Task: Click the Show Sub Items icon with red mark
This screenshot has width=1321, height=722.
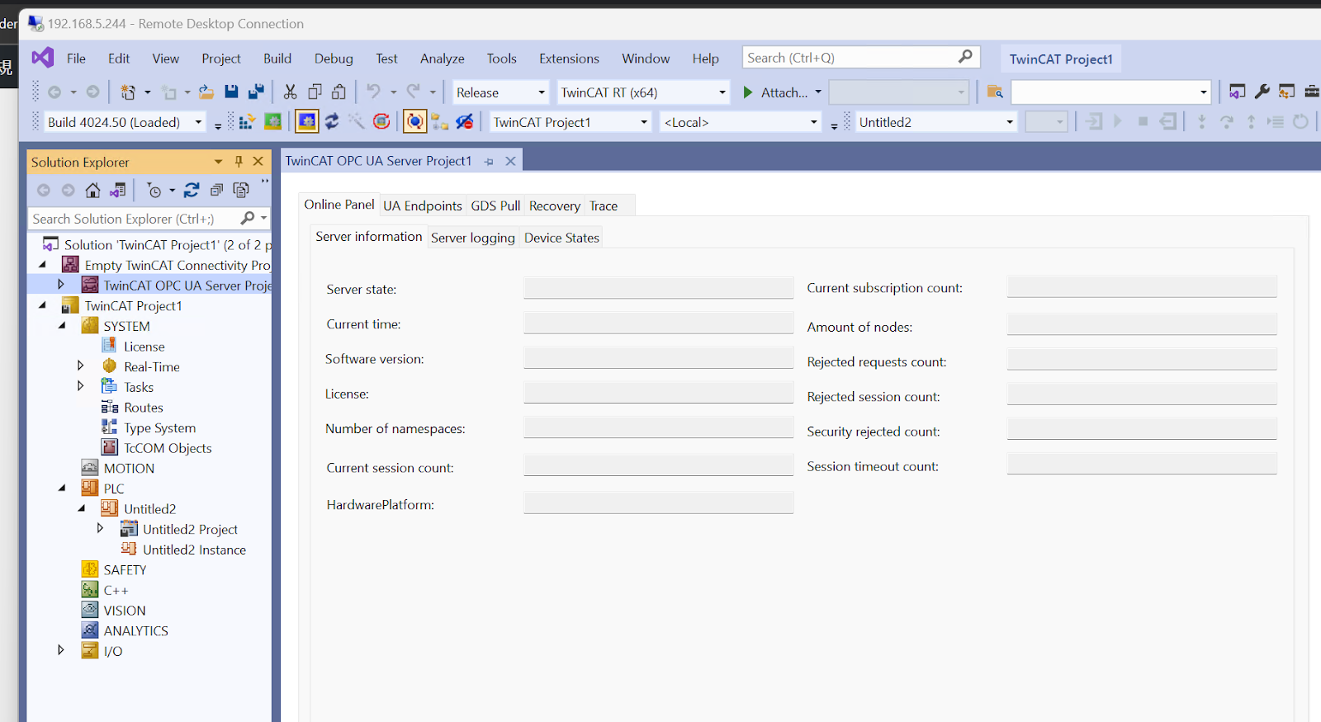Action: [465, 122]
